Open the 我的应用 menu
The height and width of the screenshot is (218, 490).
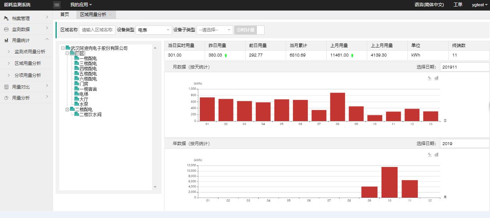click(x=81, y=5)
